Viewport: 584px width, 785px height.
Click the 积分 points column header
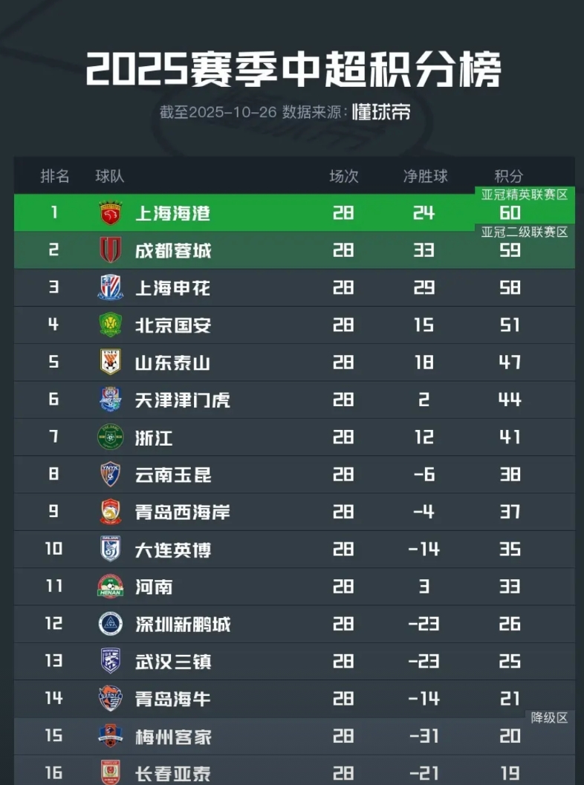pyautogui.click(x=509, y=176)
